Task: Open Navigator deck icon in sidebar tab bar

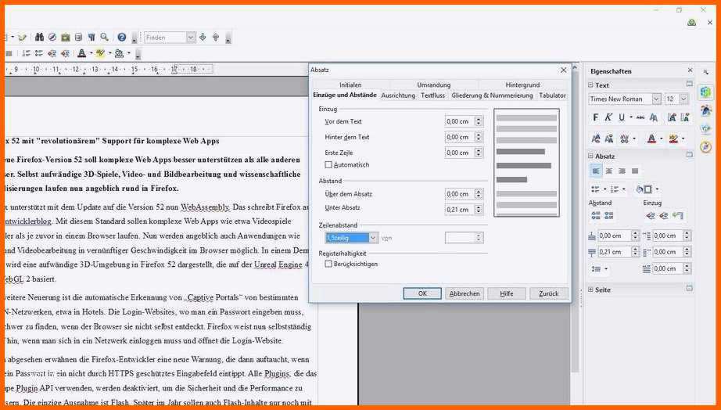Action: pyautogui.click(x=706, y=147)
